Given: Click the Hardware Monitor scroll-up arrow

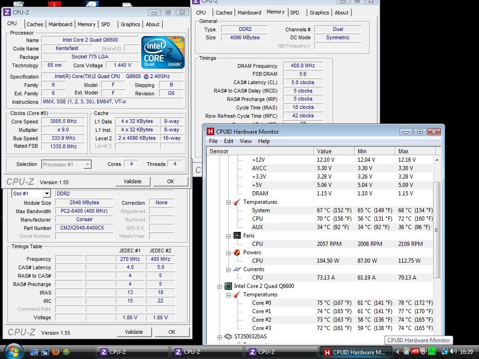Looking at the screenshot, I should pos(436,160).
